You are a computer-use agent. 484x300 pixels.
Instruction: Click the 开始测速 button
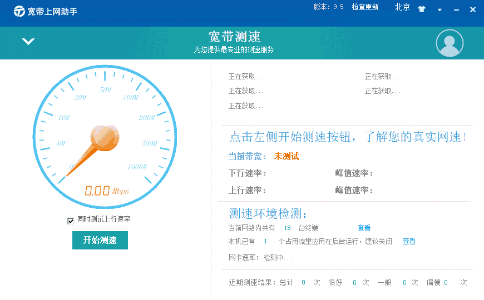pyautogui.click(x=100, y=240)
